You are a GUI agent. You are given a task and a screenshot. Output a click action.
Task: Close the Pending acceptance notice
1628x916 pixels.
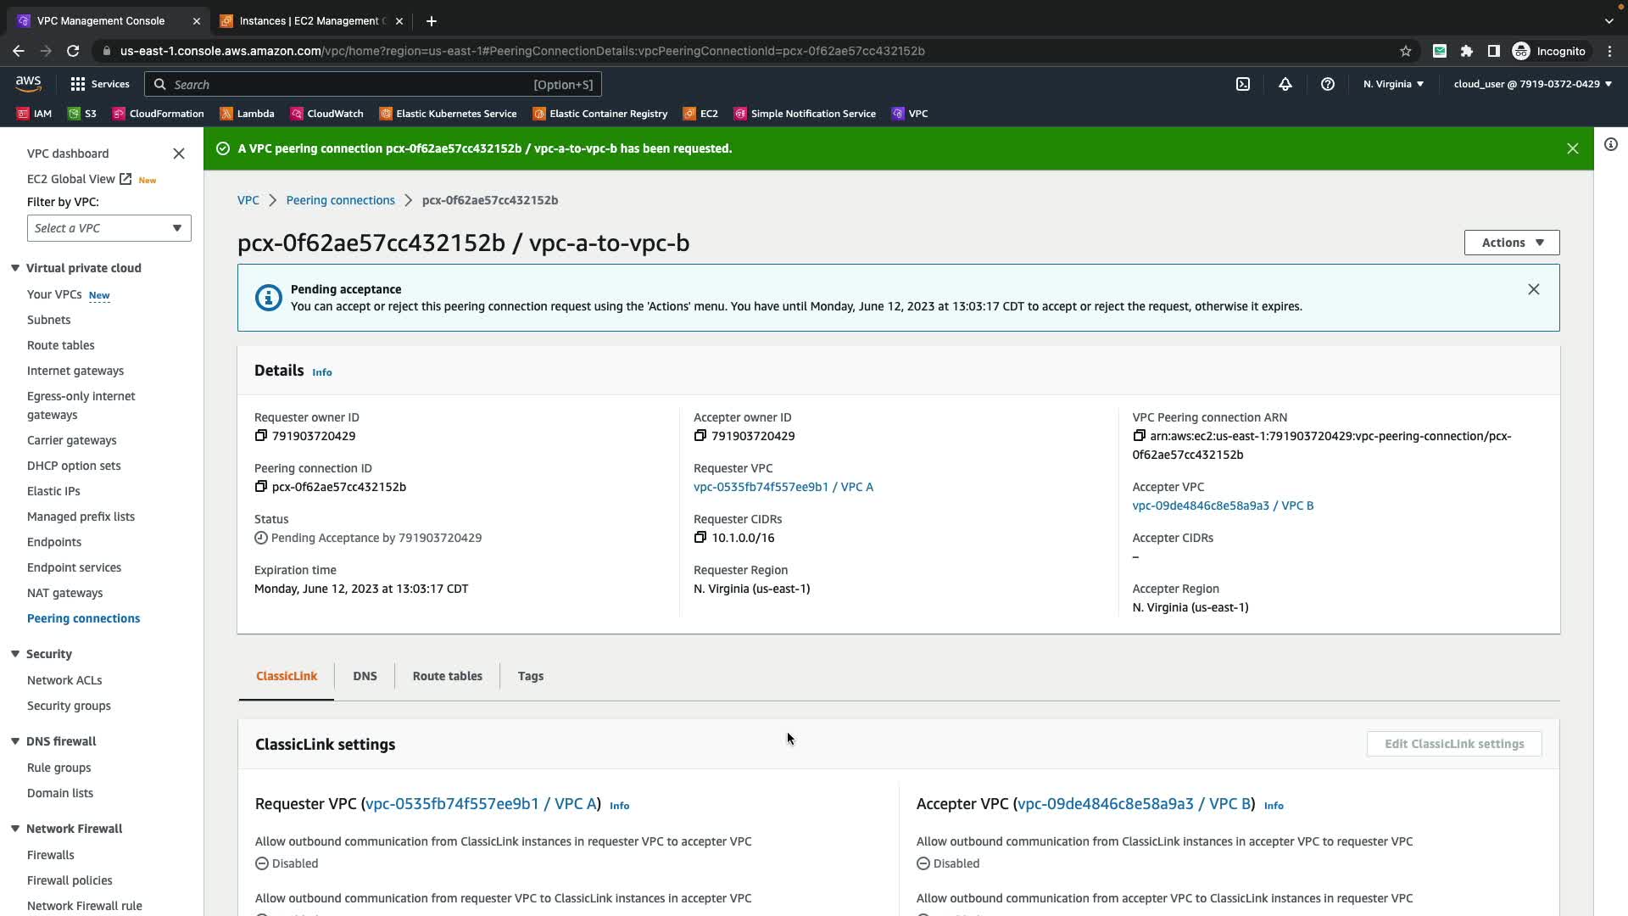click(1534, 289)
